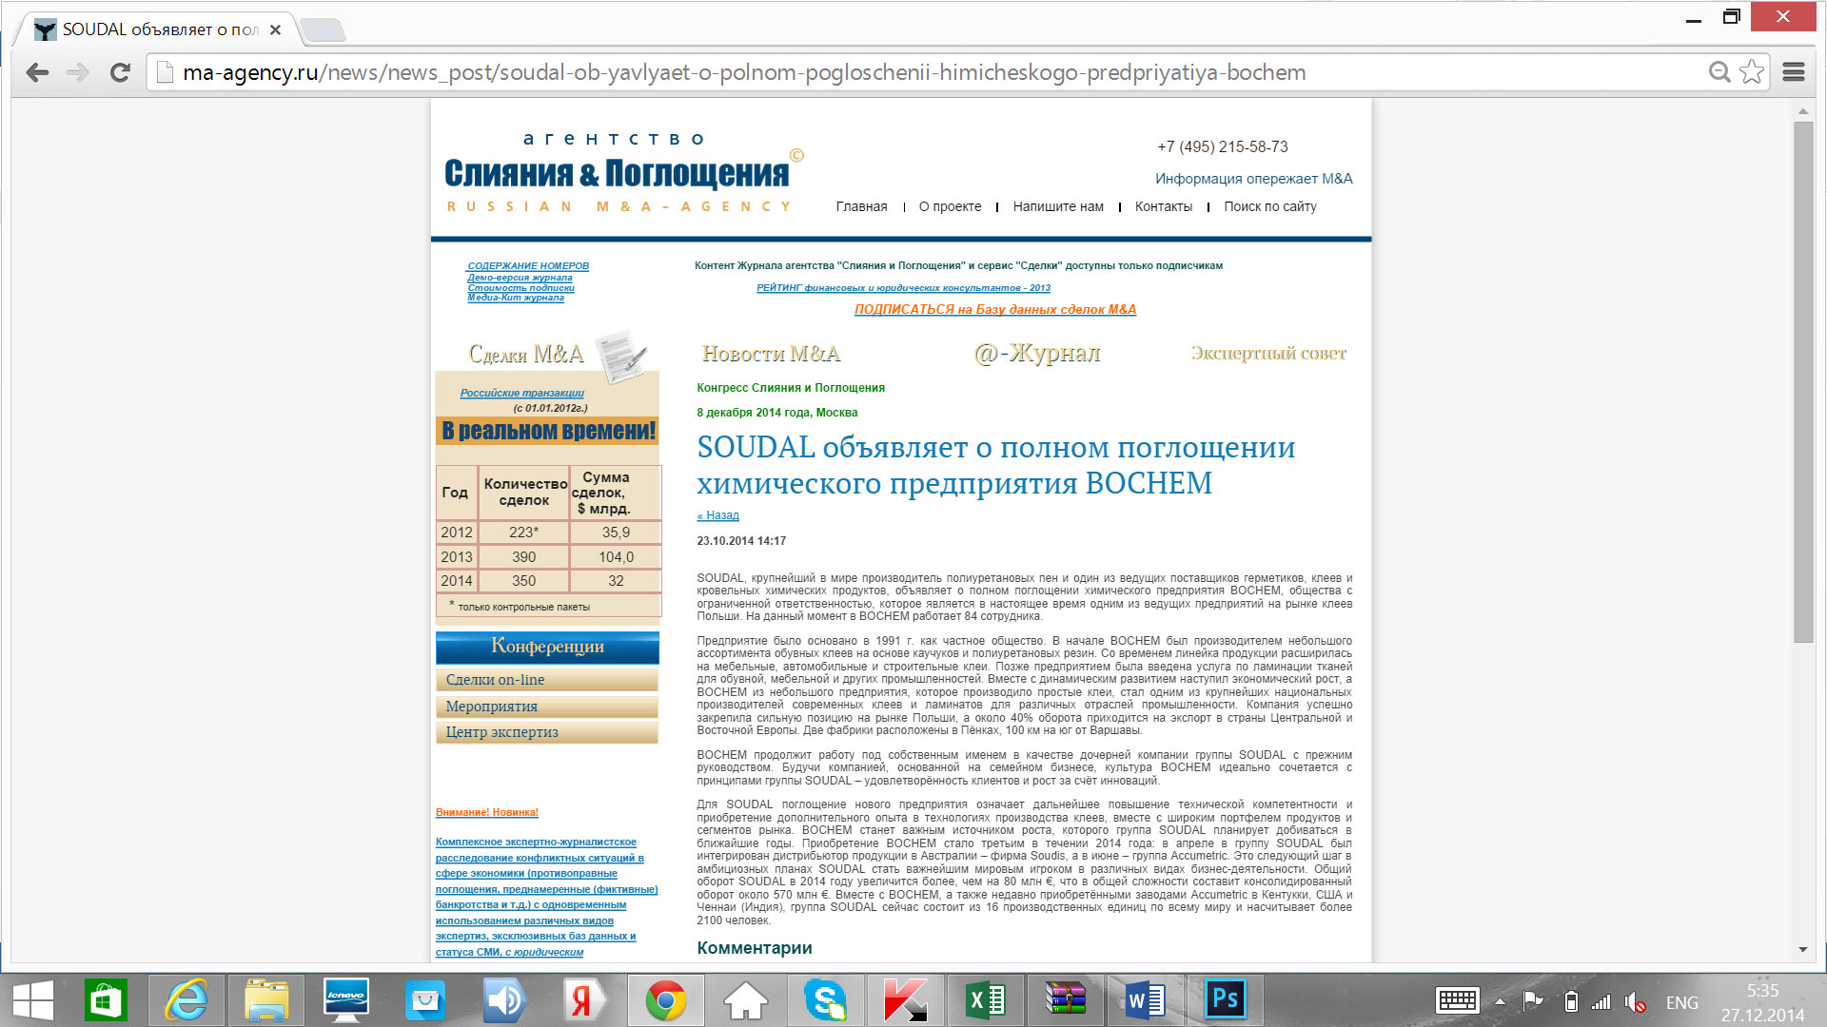Open the on-screen keyboard tray icon
The image size is (1827, 1027).
(x=1458, y=1001)
